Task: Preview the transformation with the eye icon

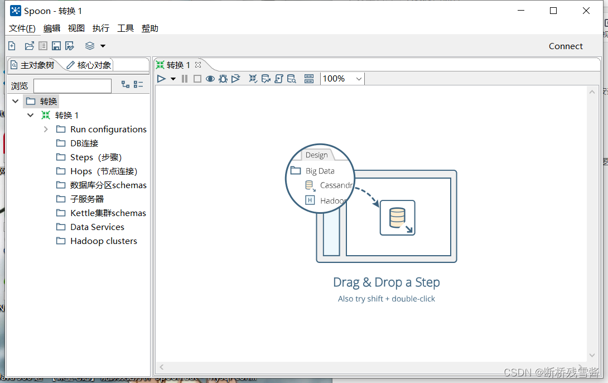Action: [210, 79]
